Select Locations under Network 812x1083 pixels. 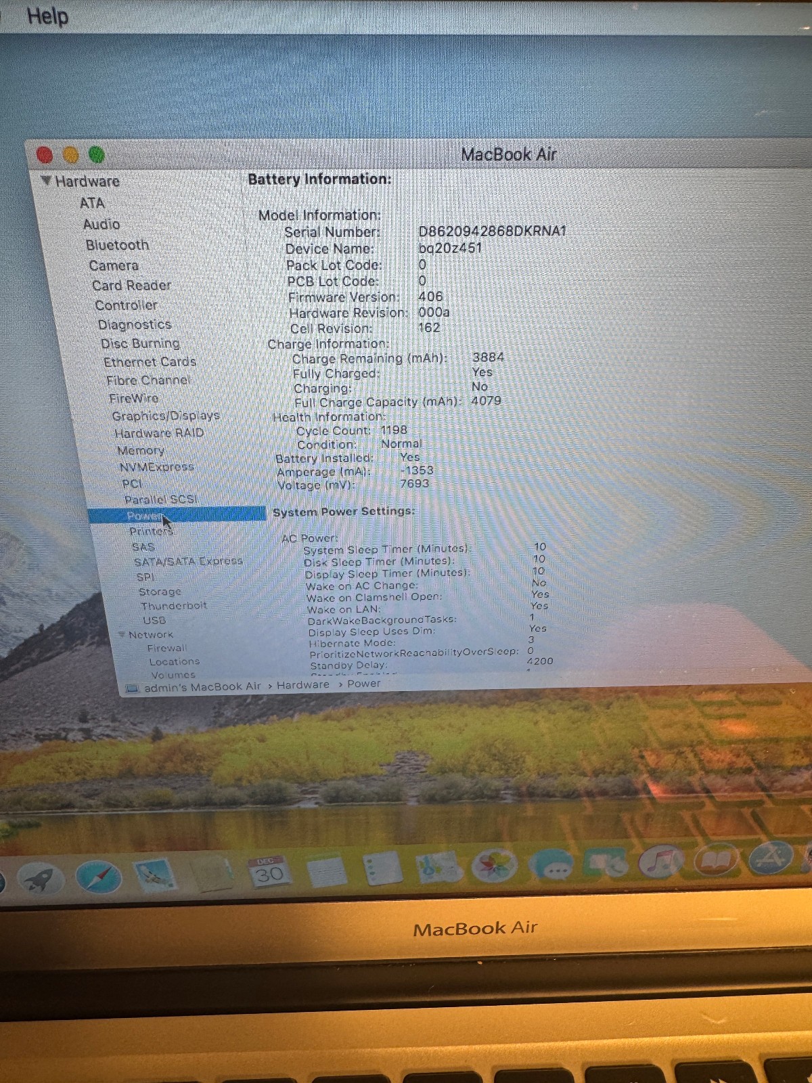point(175,662)
